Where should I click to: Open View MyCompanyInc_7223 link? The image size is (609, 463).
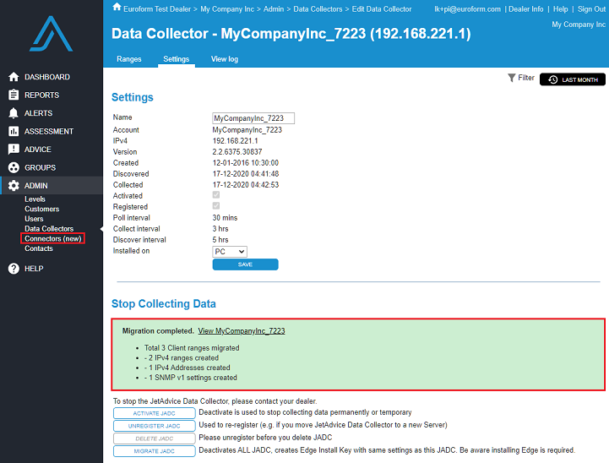(242, 331)
